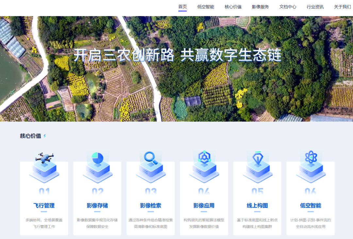353x239 pixels.
Task: Open the 文档中心 page from the navigation
Action: pos(287,6)
